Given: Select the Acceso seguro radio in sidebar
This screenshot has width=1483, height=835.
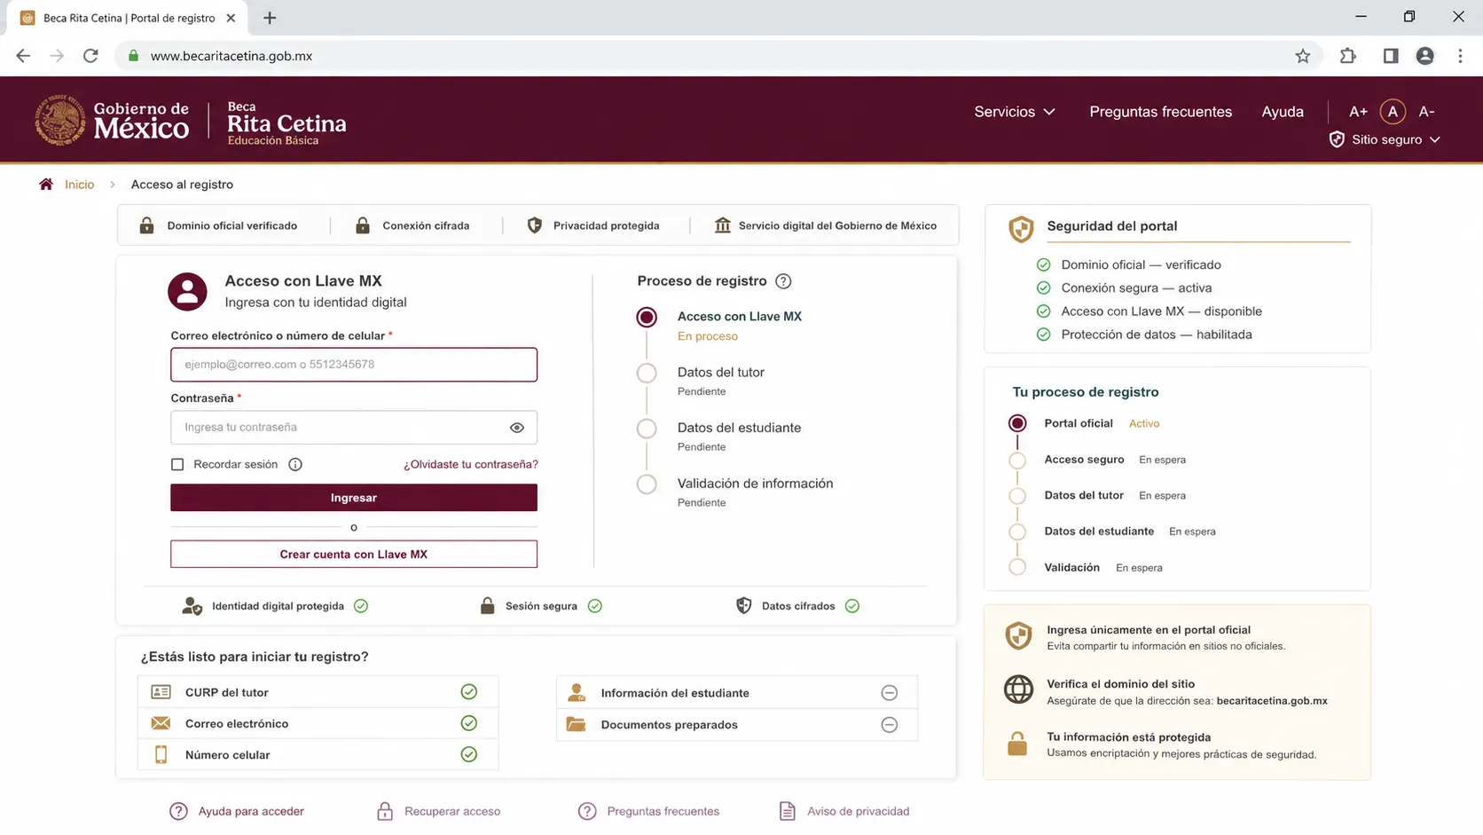Looking at the screenshot, I should click(1017, 460).
